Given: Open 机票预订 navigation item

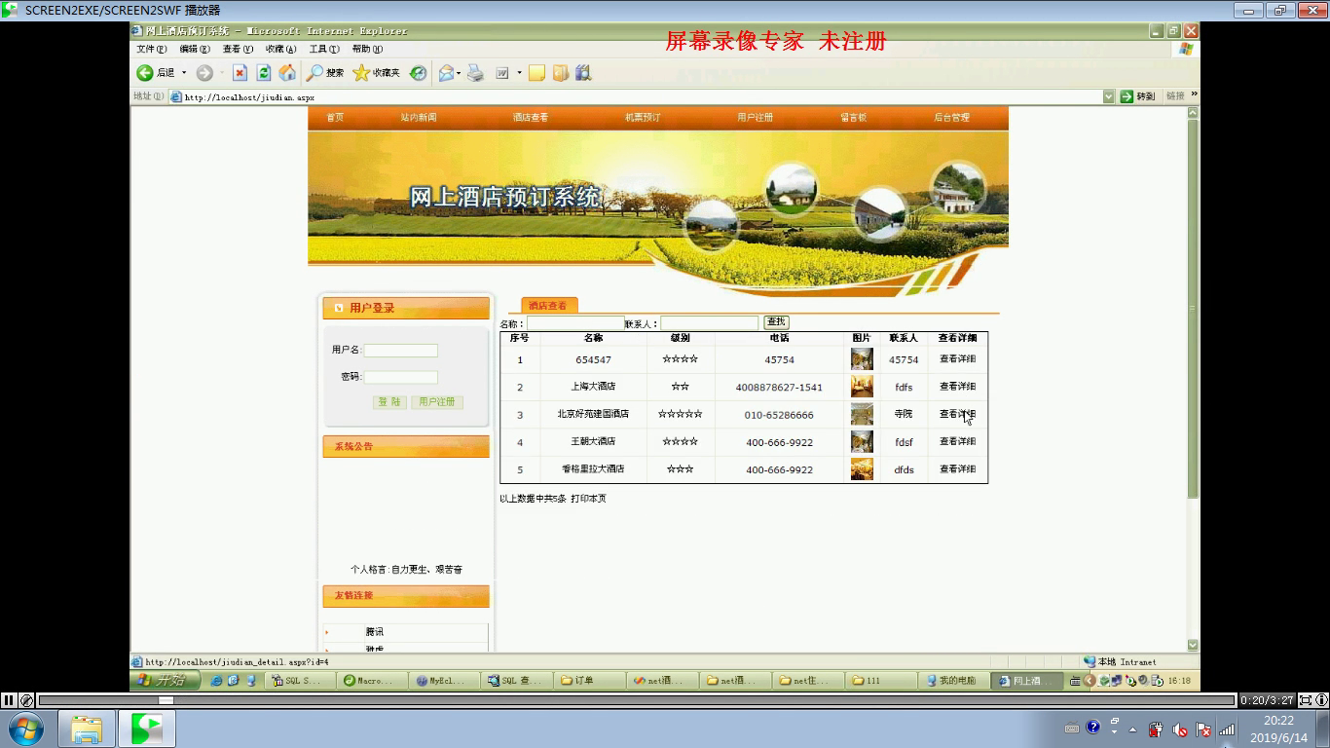Looking at the screenshot, I should [x=643, y=118].
